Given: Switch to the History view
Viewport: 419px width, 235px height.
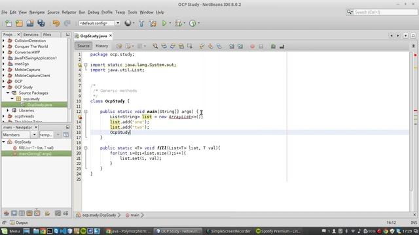Looking at the screenshot, I should click(x=102, y=46).
